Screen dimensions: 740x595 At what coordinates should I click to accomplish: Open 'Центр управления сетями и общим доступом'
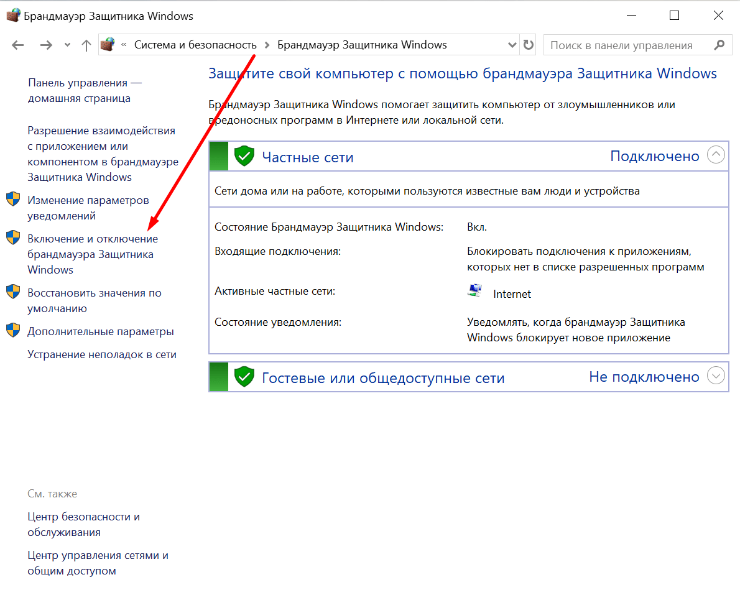[x=98, y=563]
